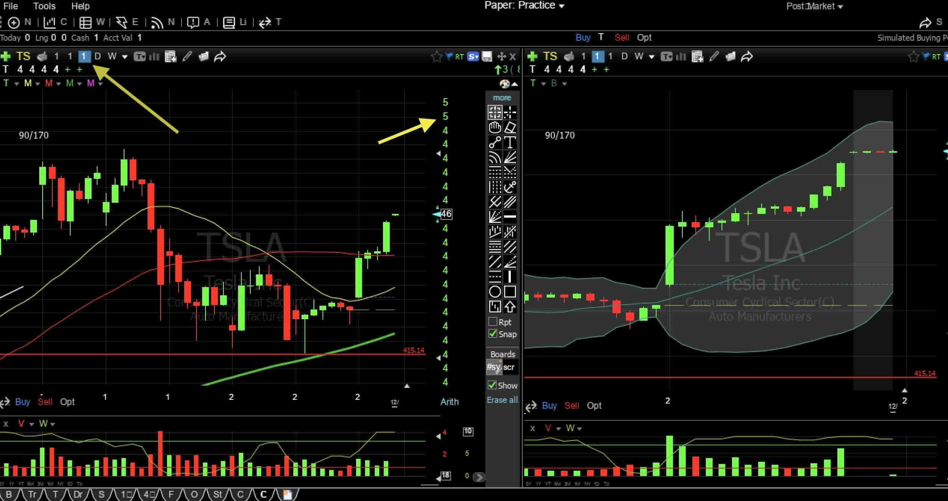948x501 pixels.
Task: Open the News feed icon
Action: click(x=157, y=23)
